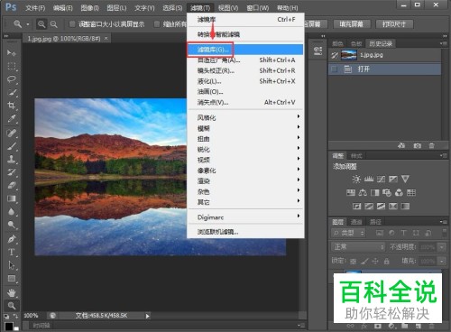
Task: Expand the Digimarc submenu
Action: pos(245,217)
